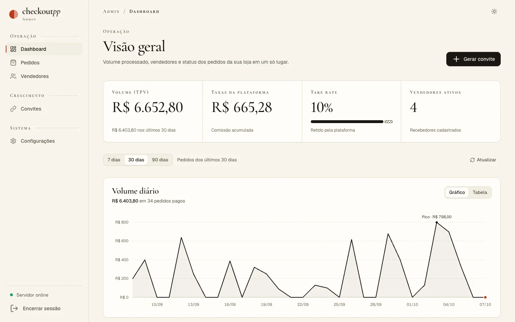
Task: Click the checkoutpp logo icon
Action: tap(14, 14)
